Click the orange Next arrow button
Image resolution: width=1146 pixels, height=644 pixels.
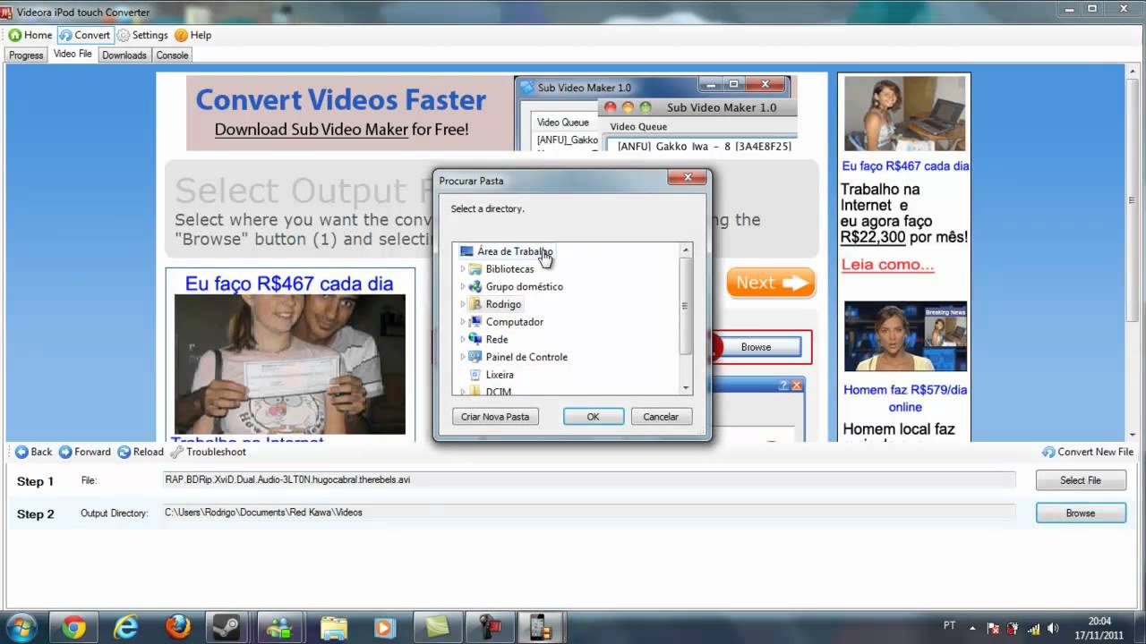pyautogui.click(x=771, y=283)
